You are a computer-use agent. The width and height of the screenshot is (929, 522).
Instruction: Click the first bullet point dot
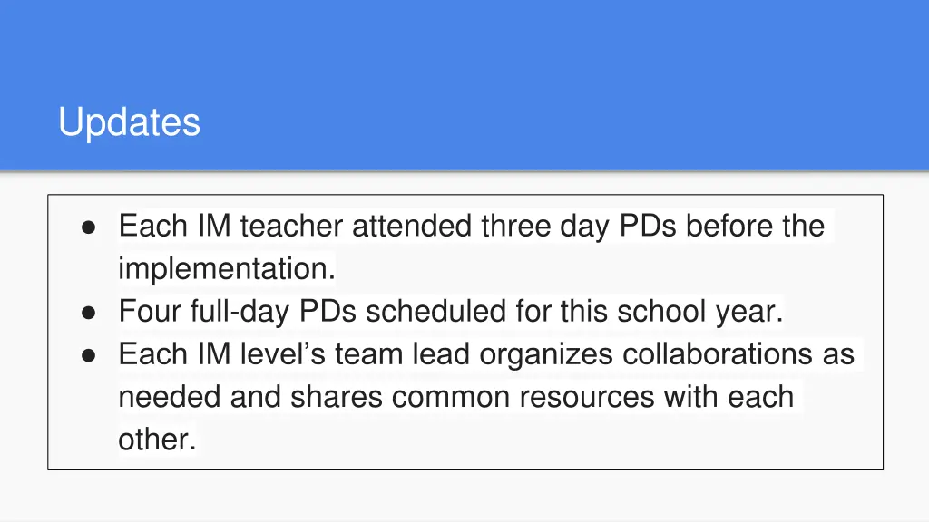88,227
